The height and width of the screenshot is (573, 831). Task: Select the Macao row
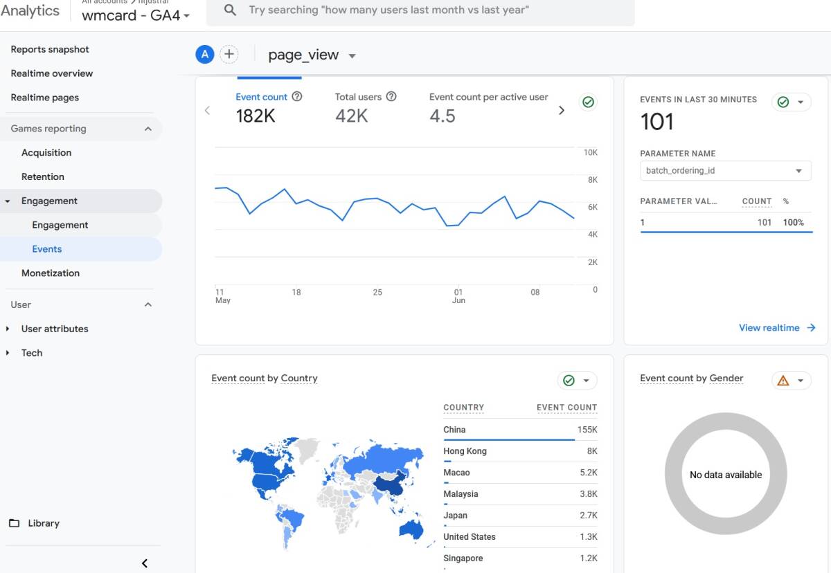pos(520,473)
